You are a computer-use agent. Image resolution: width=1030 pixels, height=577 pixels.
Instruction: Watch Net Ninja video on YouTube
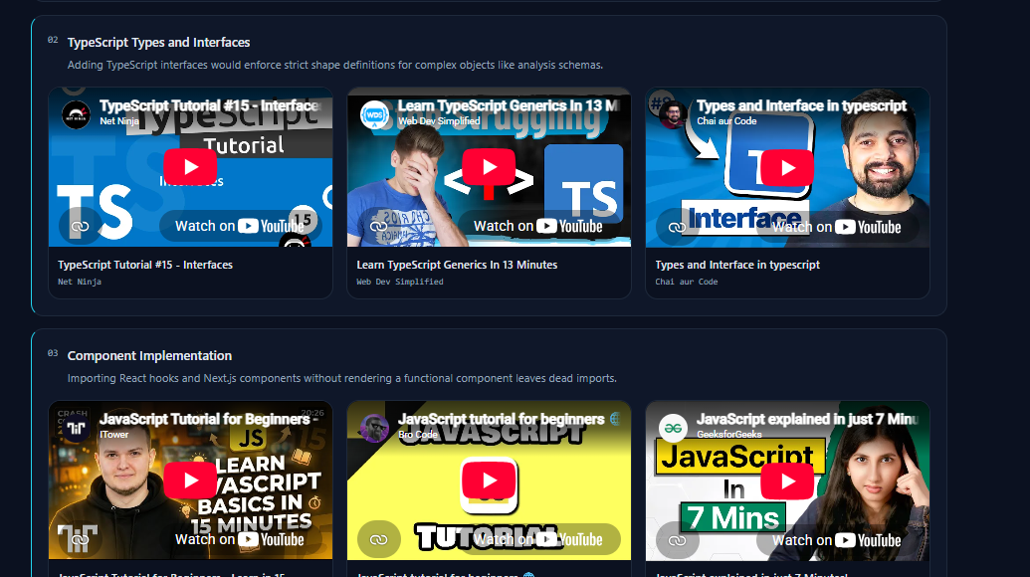click(241, 227)
